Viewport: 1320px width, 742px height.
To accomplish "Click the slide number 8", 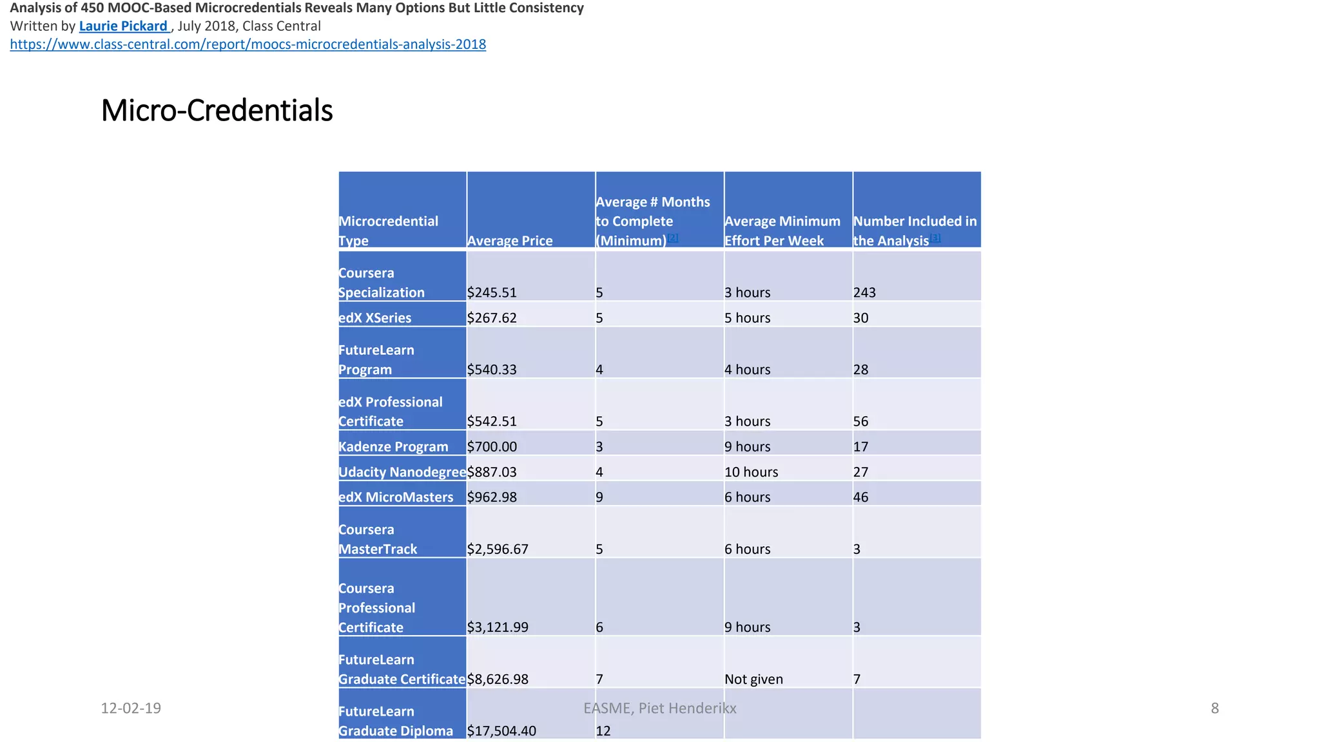I will coord(1215,709).
